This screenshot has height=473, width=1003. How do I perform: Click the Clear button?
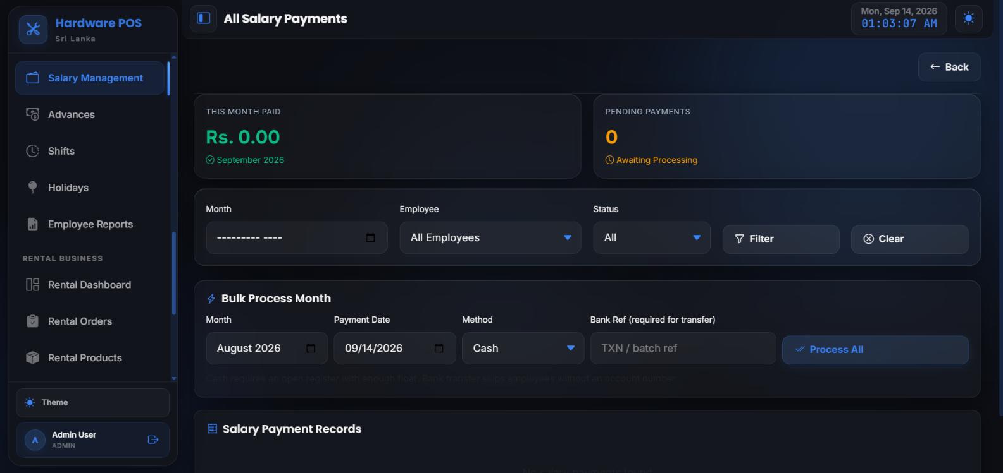910,239
